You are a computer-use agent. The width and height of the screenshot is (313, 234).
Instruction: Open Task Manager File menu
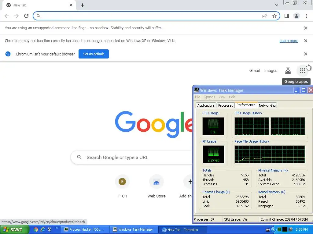point(198,97)
